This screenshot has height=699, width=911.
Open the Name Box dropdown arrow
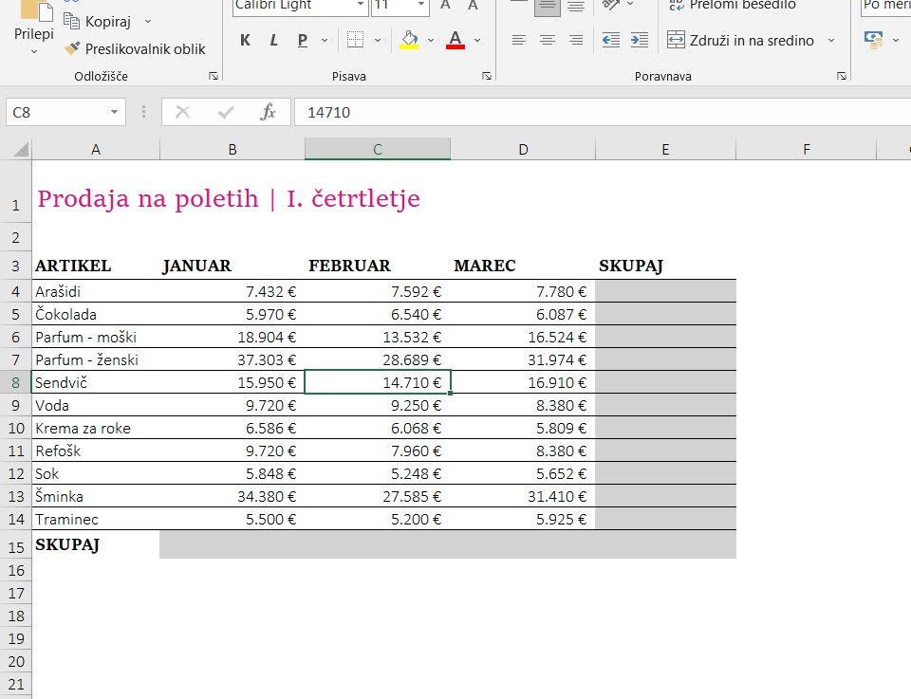(115, 112)
